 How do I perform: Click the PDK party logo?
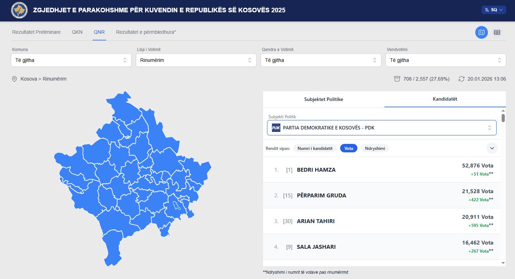(276, 128)
